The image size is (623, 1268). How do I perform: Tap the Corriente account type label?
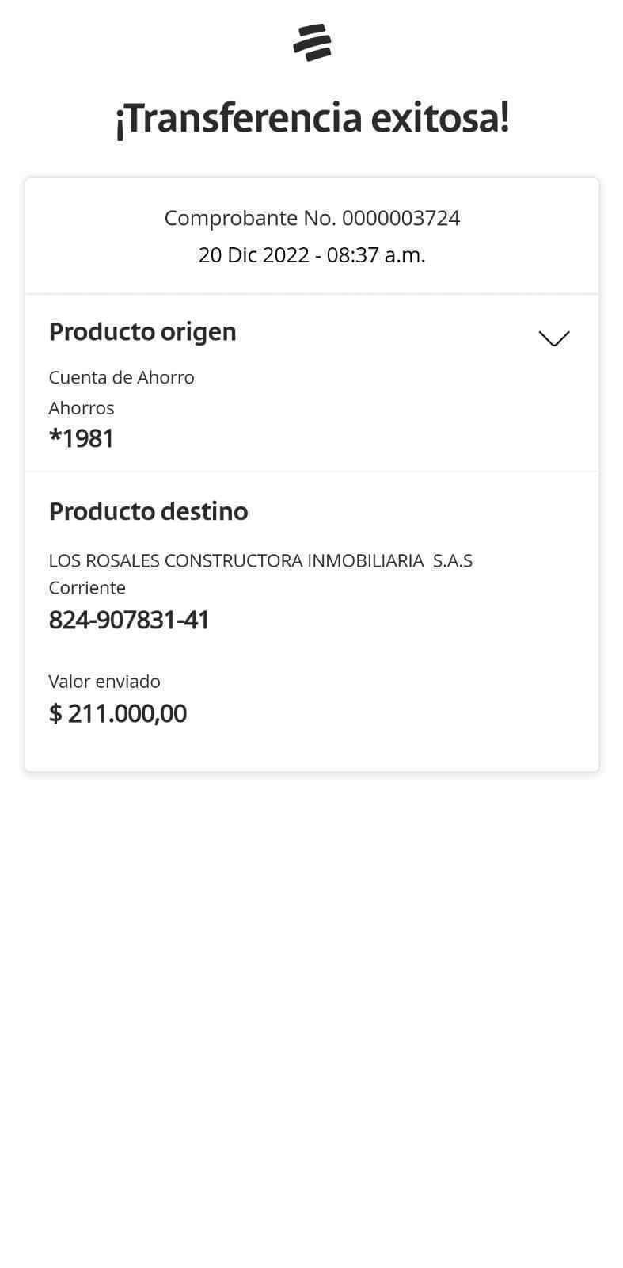[87, 588]
